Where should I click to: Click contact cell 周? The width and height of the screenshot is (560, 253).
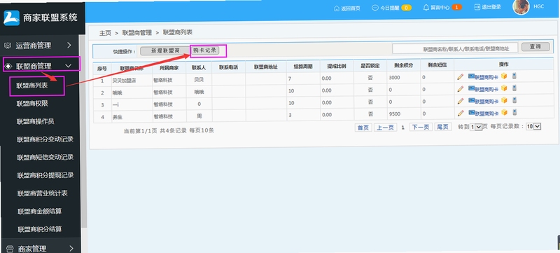pyautogui.click(x=199, y=116)
